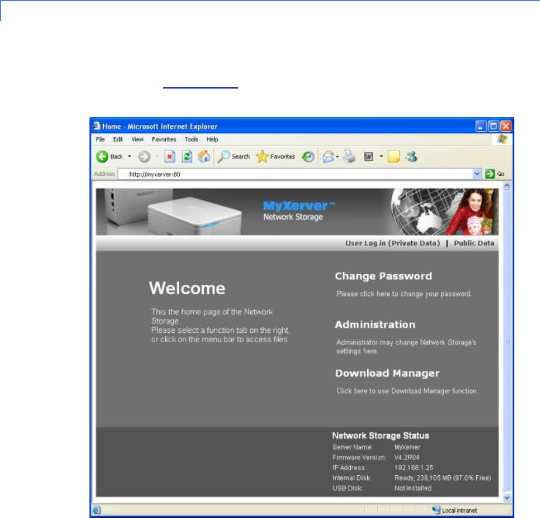The image size is (540, 518).
Task: Open the Messenger people icon
Action: click(x=411, y=157)
